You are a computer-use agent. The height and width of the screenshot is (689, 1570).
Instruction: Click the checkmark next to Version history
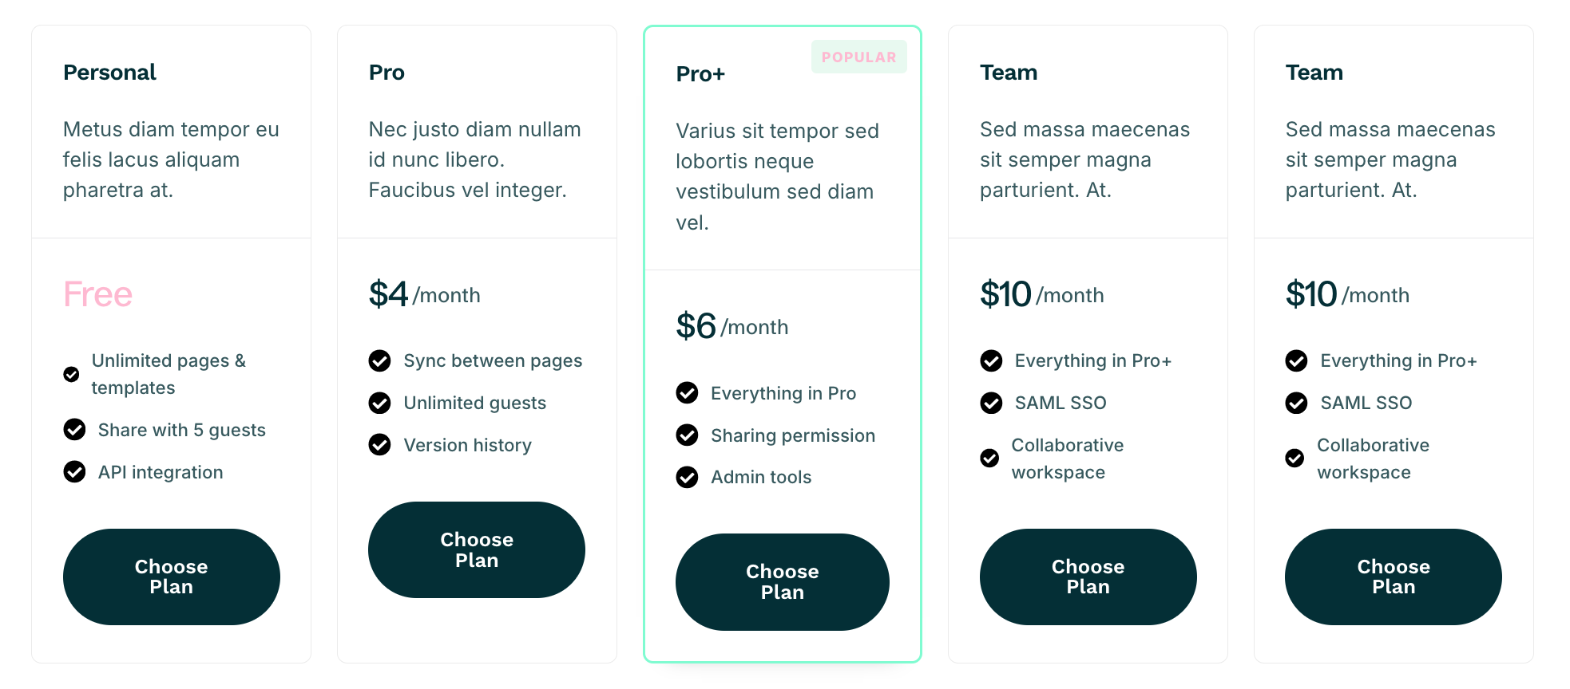pyautogui.click(x=379, y=445)
